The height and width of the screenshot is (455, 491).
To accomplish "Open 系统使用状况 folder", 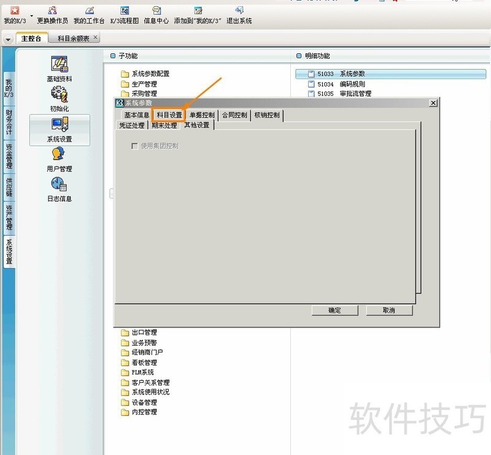I will (145, 392).
